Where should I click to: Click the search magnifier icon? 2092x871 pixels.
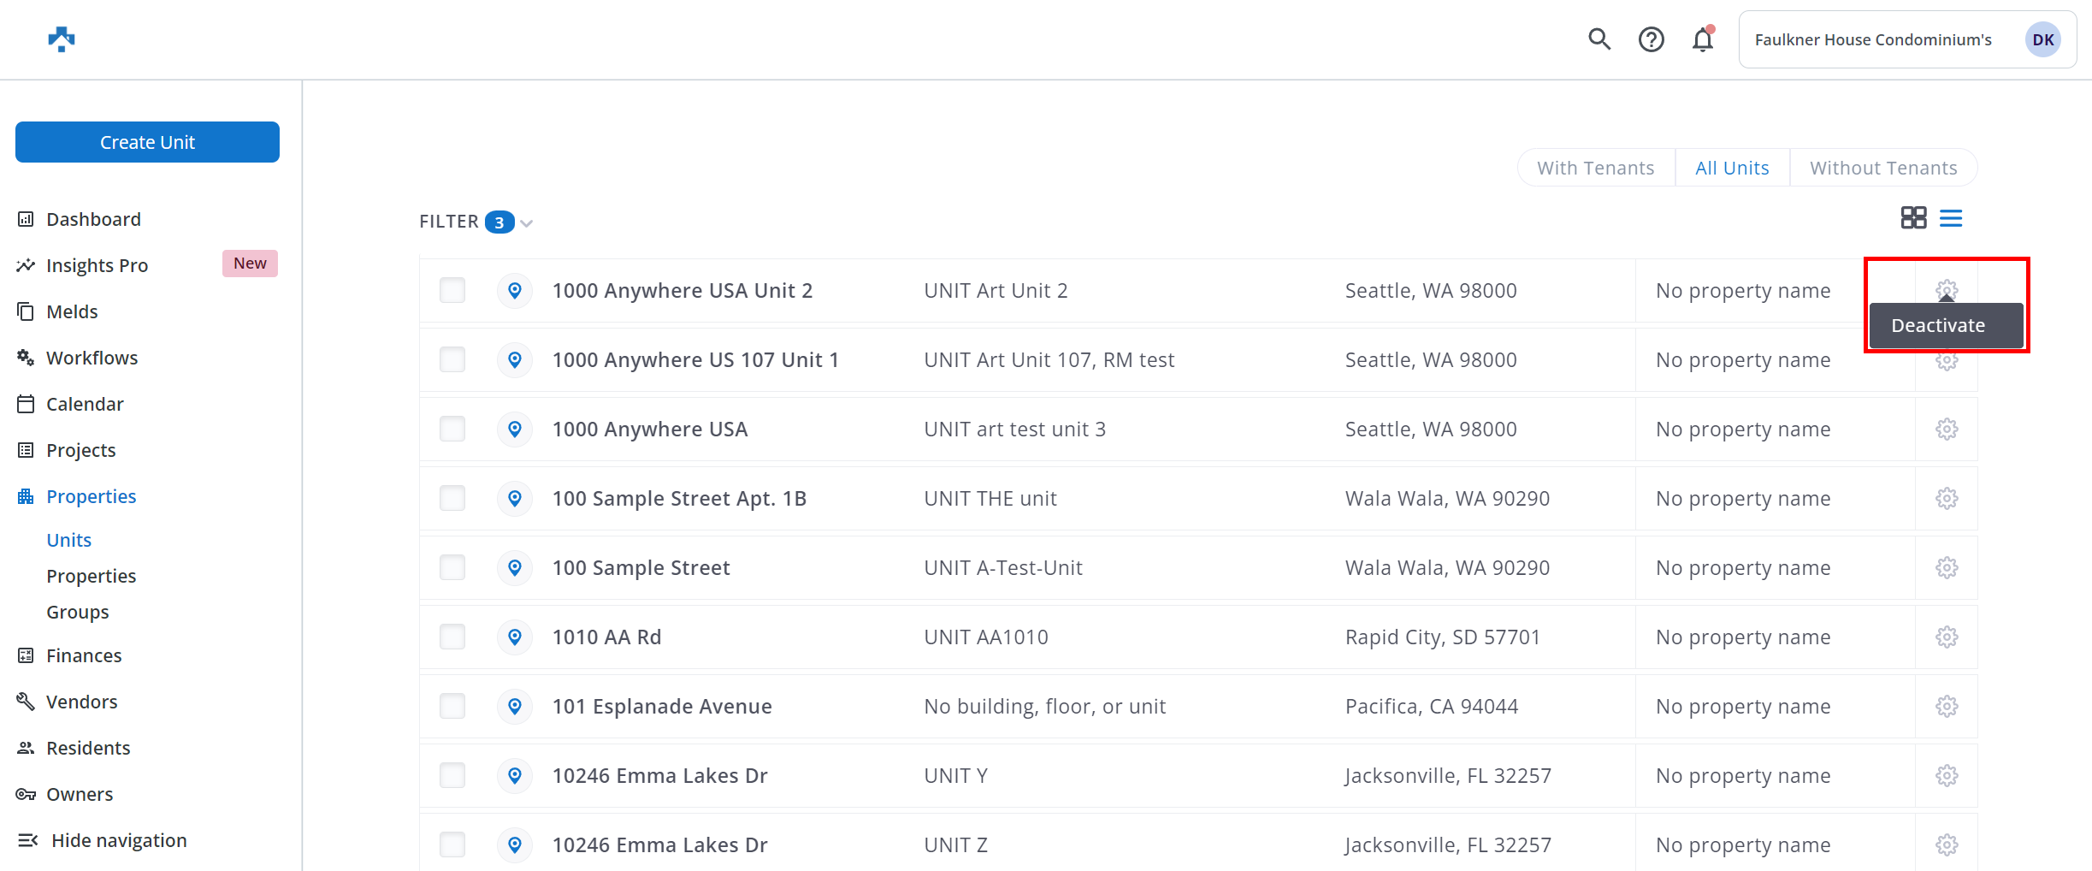(1599, 39)
